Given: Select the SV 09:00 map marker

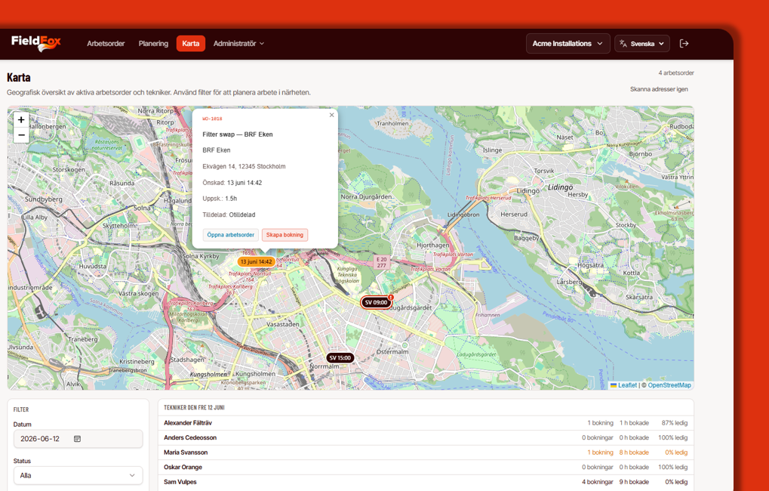Looking at the screenshot, I should pyautogui.click(x=376, y=302).
